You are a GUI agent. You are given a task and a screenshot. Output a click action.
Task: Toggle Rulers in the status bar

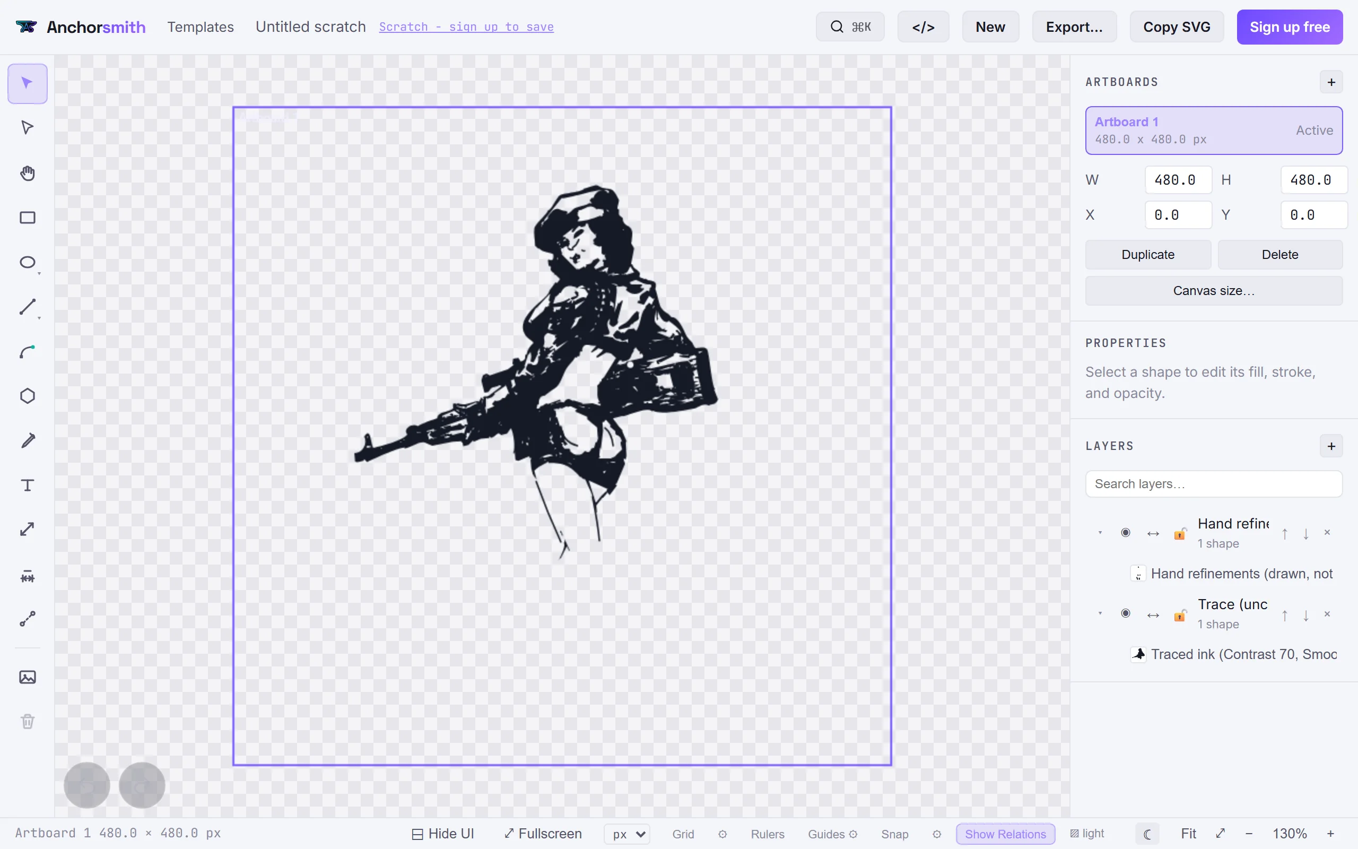tap(767, 834)
